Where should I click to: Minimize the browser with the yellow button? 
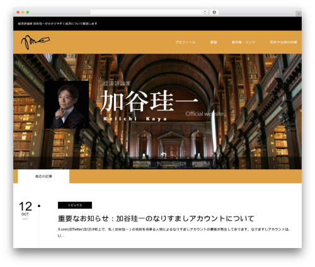pos(23,12)
